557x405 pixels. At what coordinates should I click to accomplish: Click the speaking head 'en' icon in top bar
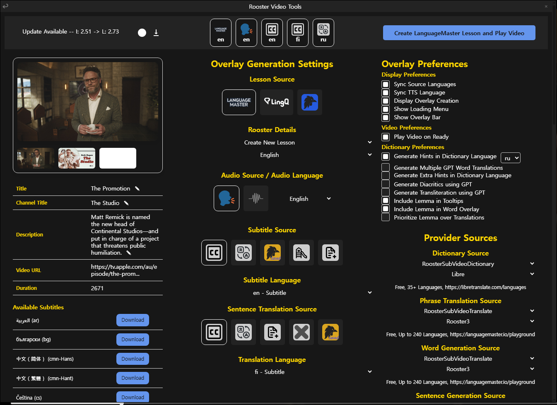pyautogui.click(x=246, y=33)
